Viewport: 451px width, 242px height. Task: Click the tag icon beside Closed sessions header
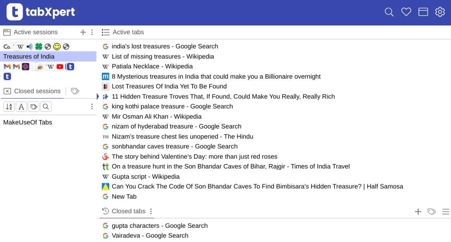pos(74,91)
